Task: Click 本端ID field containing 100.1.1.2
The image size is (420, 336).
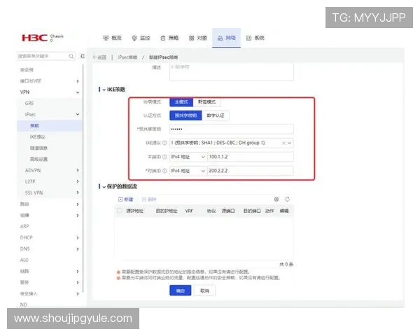Action: [x=251, y=157]
